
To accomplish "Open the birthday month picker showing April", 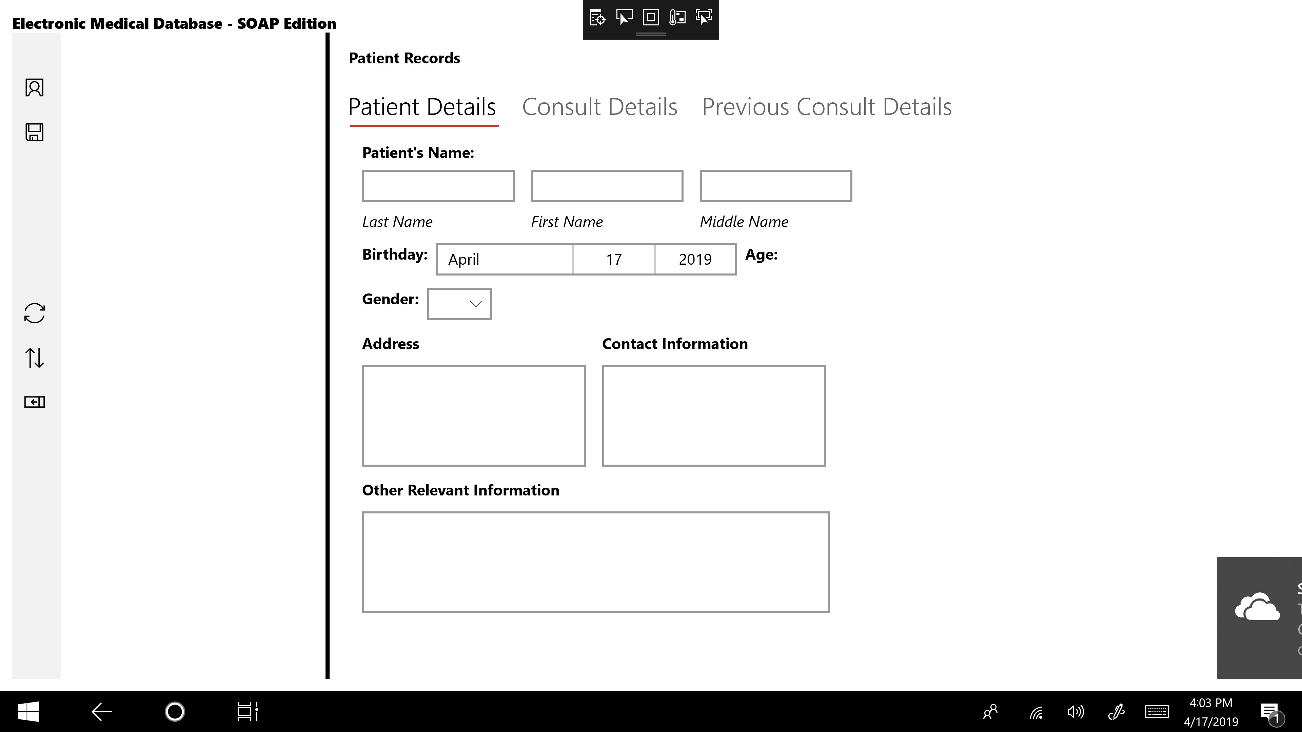I will [x=505, y=259].
